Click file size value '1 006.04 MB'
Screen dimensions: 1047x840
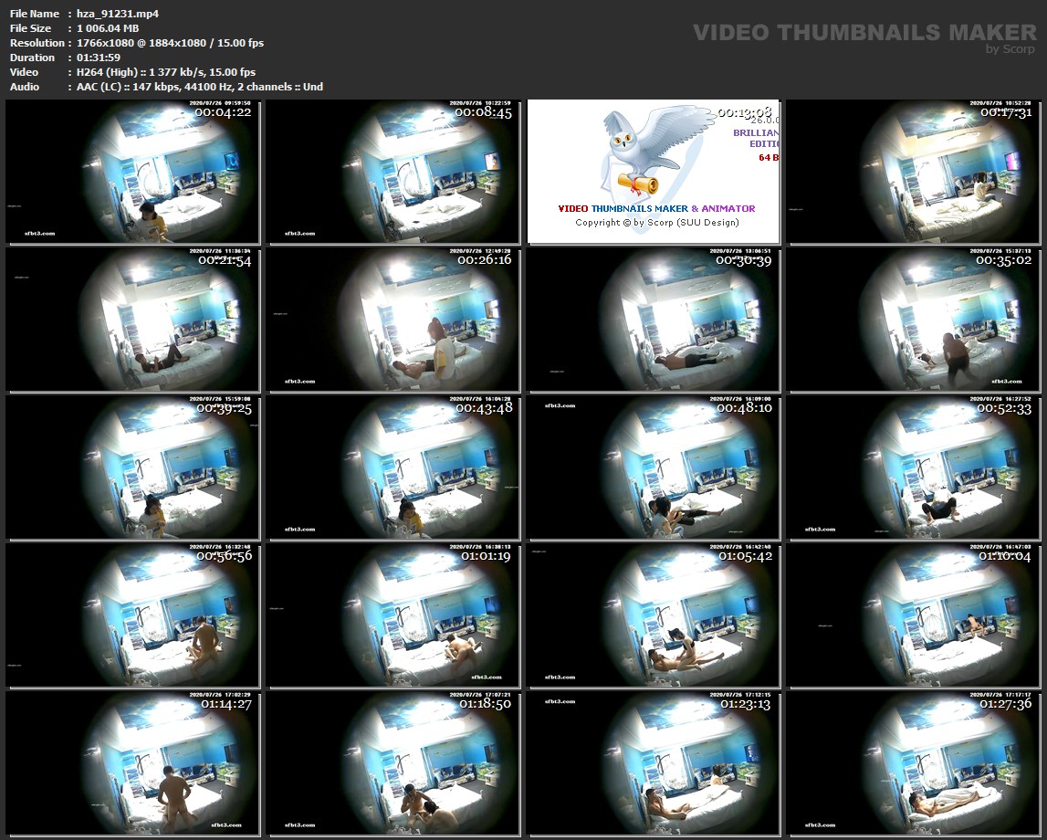pyautogui.click(x=108, y=28)
